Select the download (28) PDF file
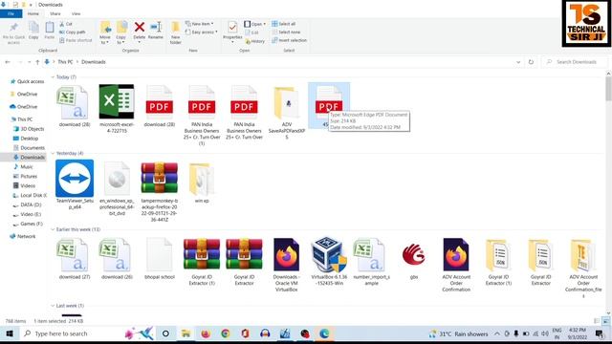The height and width of the screenshot is (344, 612). tap(160, 106)
